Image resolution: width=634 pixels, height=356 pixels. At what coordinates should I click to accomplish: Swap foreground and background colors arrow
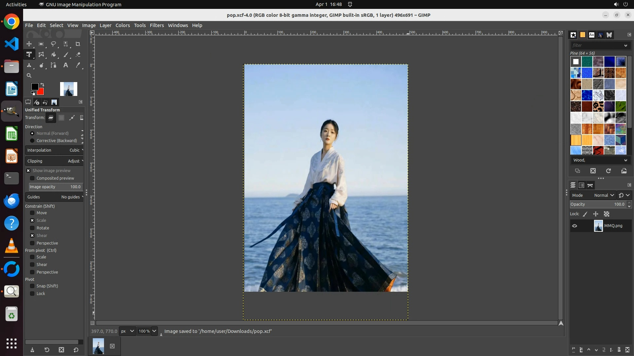pyautogui.click(x=42, y=85)
